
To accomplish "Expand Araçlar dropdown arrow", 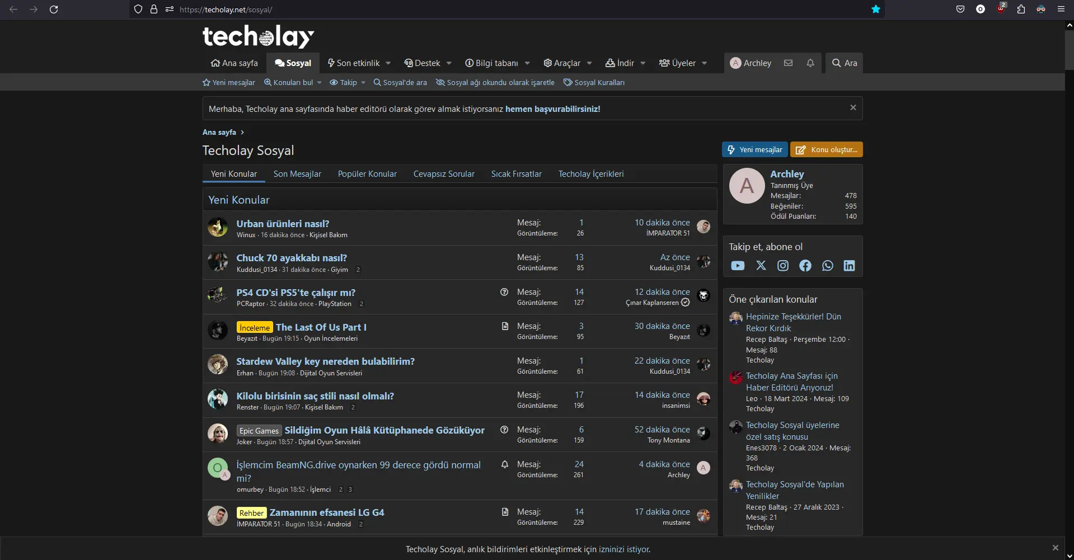I will [x=589, y=63].
